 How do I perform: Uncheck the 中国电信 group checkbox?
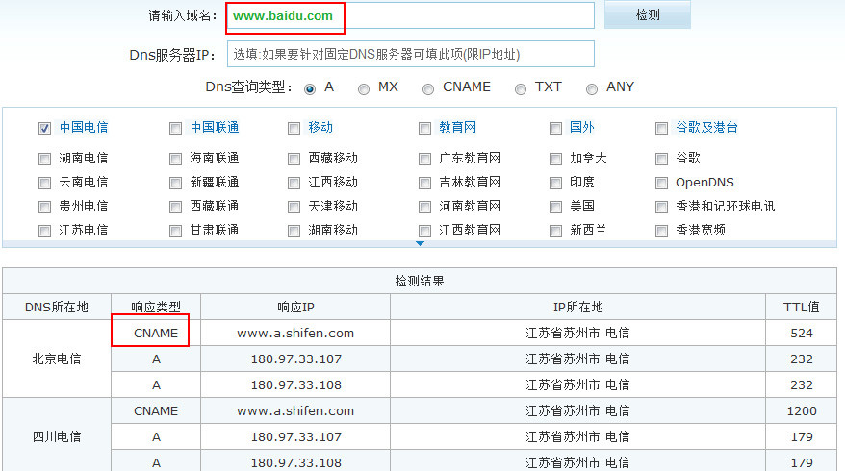click(44, 128)
